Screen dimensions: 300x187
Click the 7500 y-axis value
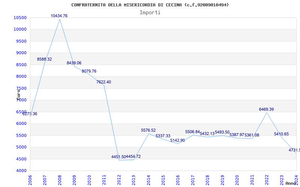click(21, 88)
